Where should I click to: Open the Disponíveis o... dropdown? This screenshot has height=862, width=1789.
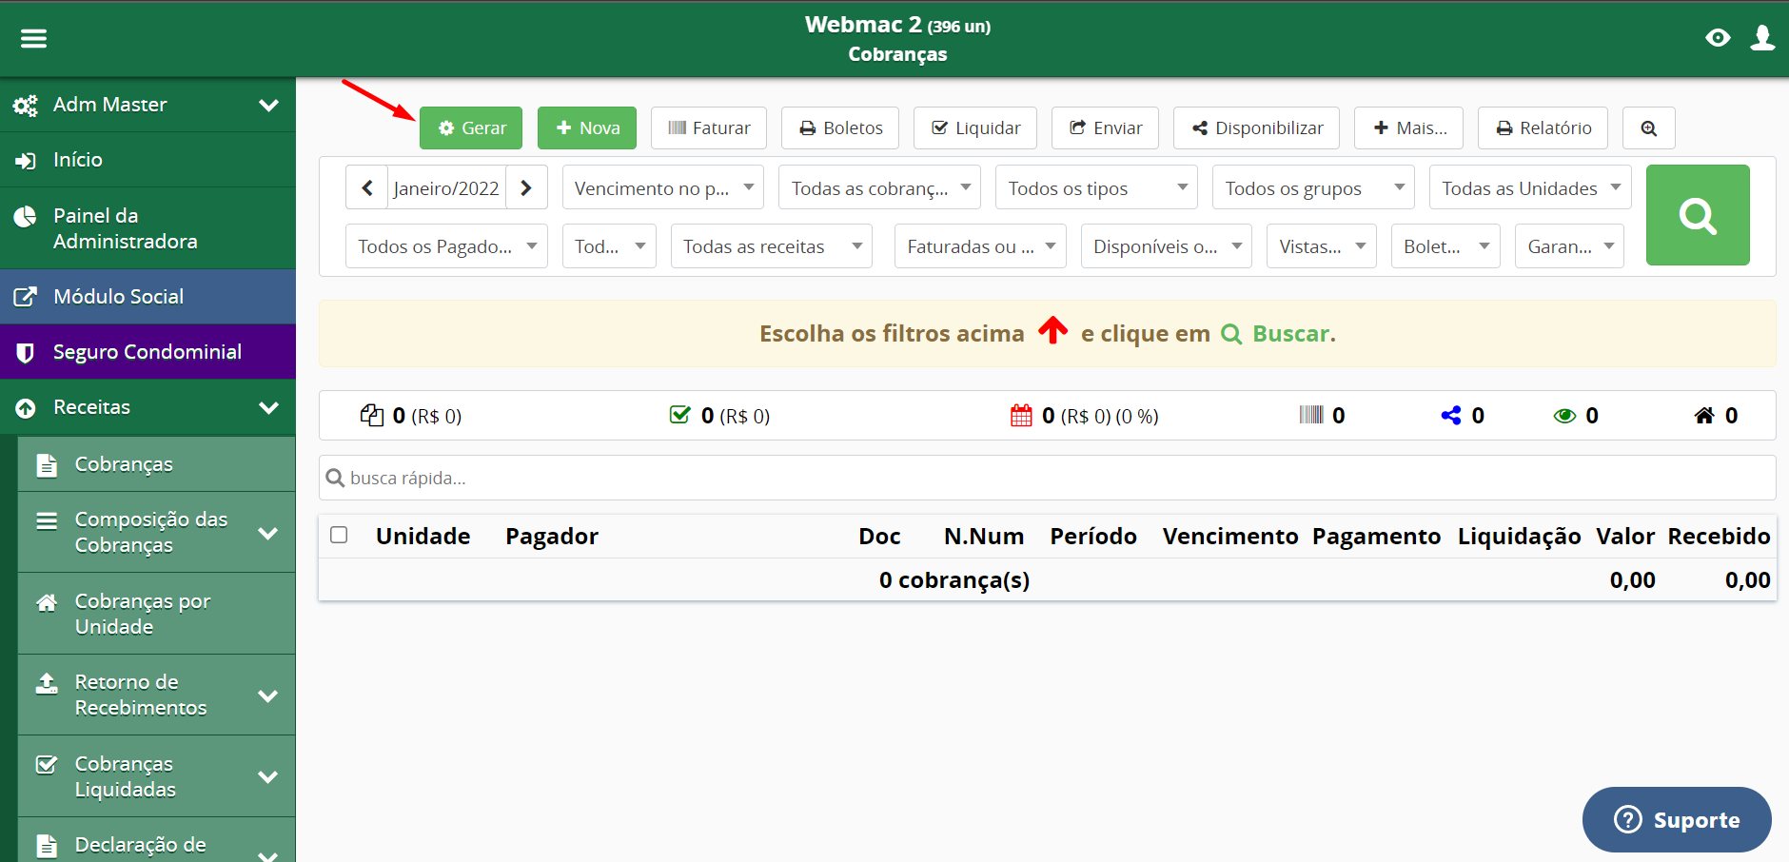(x=1167, y=245)
